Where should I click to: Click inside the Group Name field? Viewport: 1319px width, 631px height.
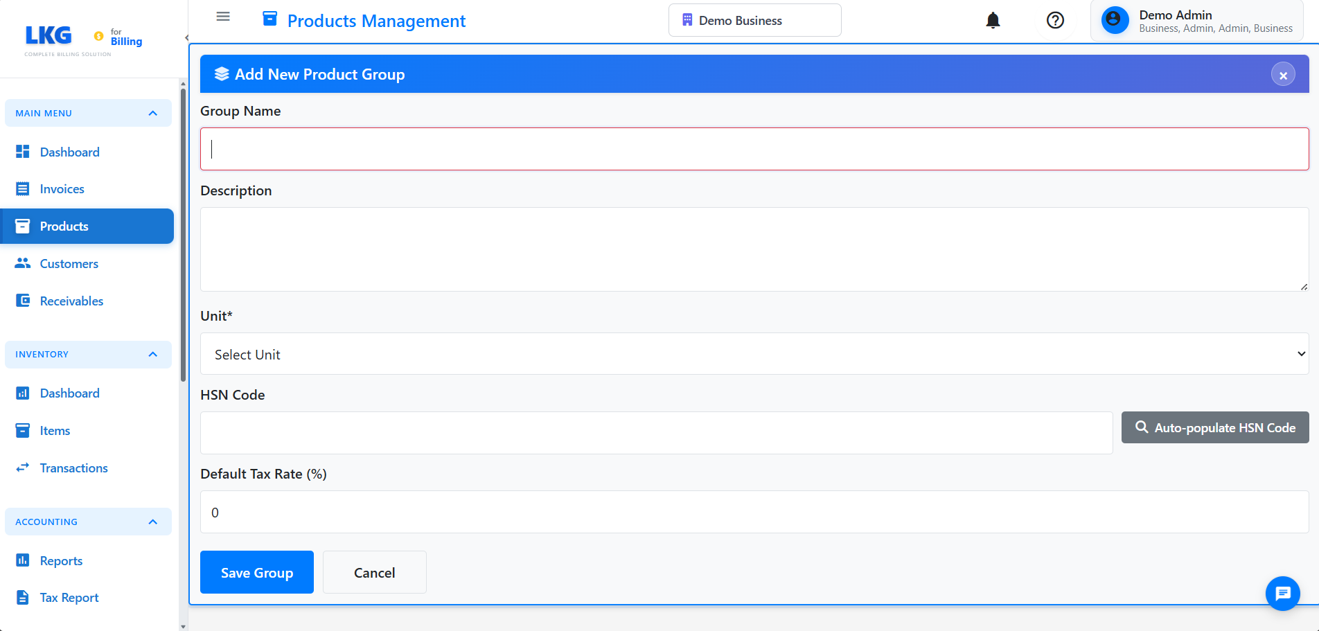pyautogui.click(x=754, y=148)
